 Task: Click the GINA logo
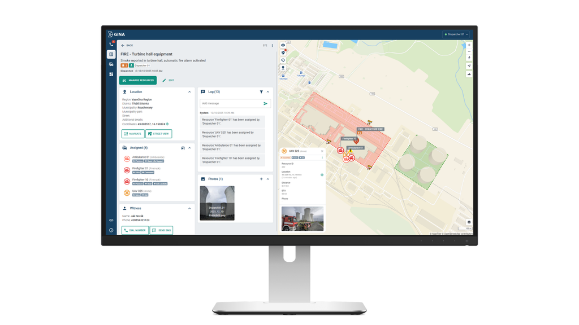(116, 34)
